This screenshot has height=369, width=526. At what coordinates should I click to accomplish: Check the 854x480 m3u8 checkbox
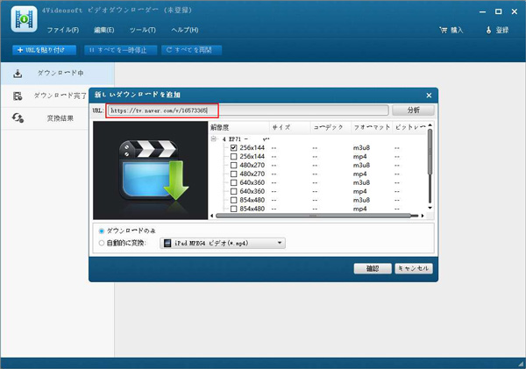[234, 200]
